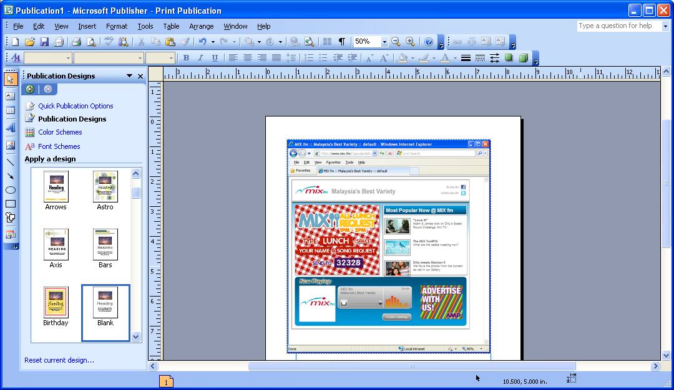Open the Font name dropdown
This screenshot has width=674, height=390.
[140, 58]
